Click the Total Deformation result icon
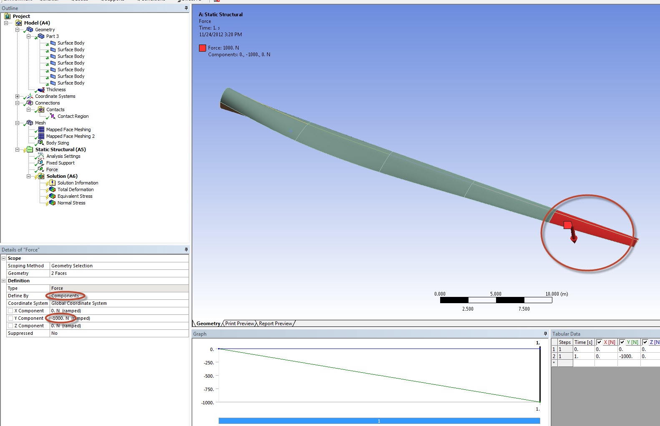Screen dimensions: 660x426 pyautogui.click(x=53, y=189)
